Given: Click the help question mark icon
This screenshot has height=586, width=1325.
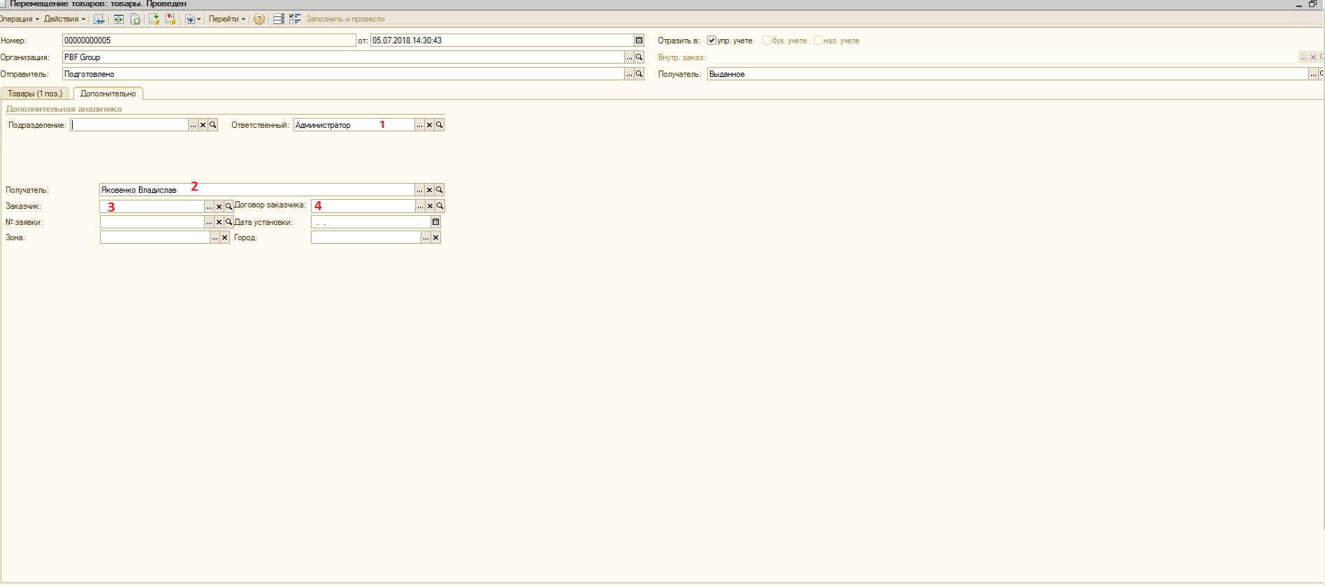Looking at the screenshot, I should (259, 20).
